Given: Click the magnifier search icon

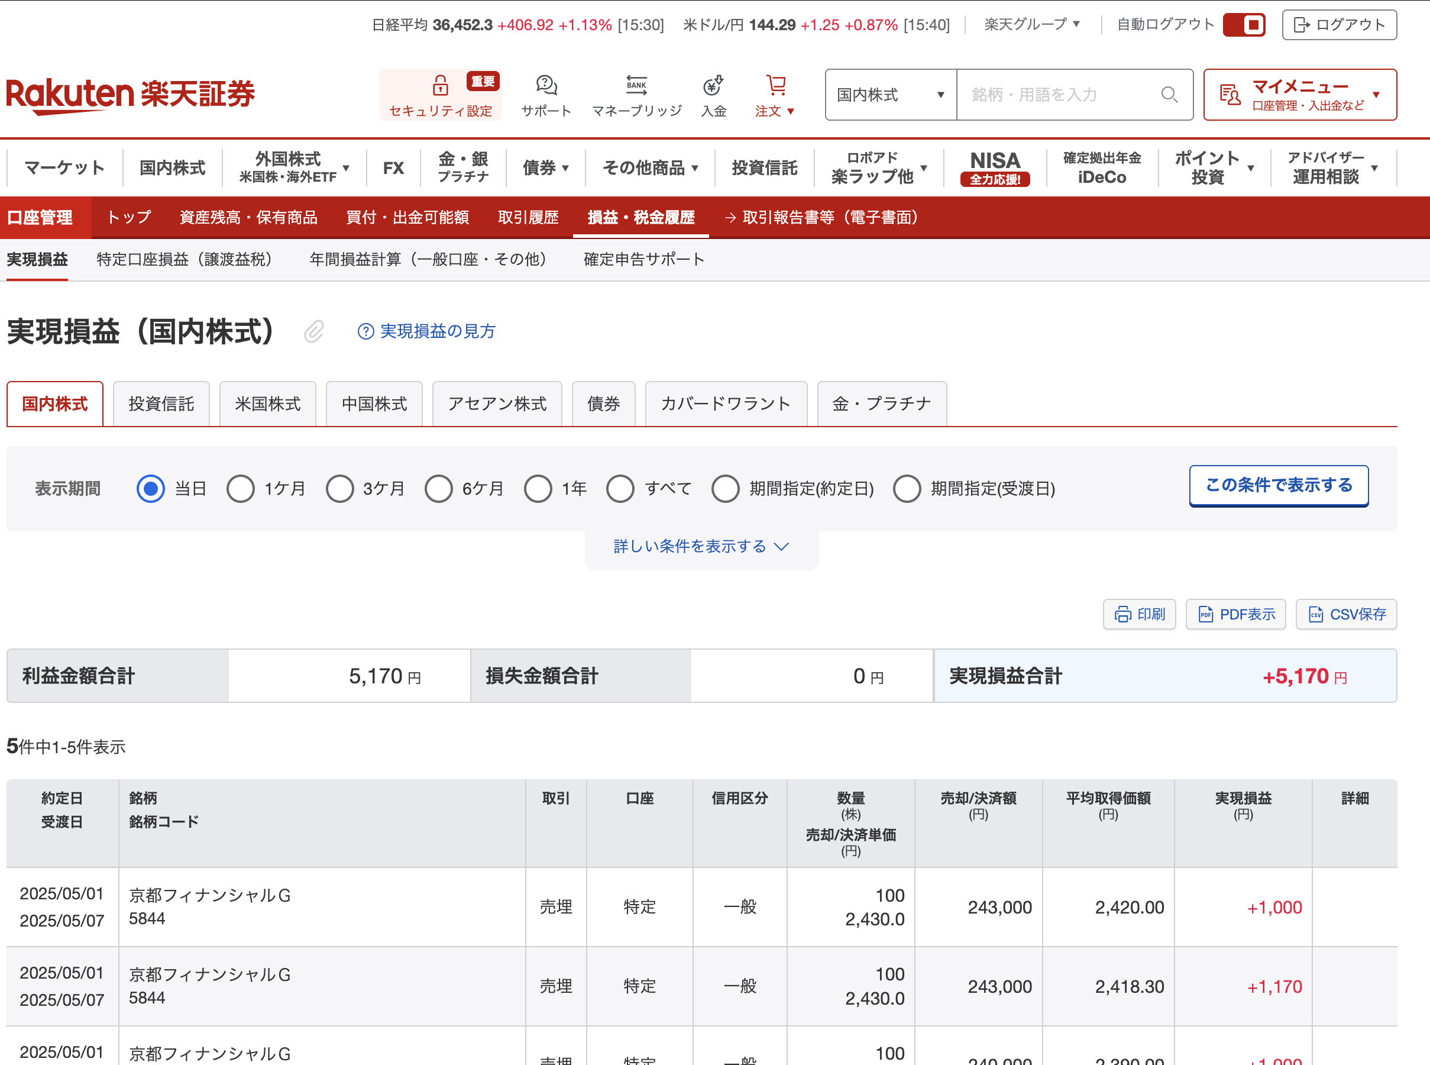Looking at the screenshot, I should (x=1169, y=95).
